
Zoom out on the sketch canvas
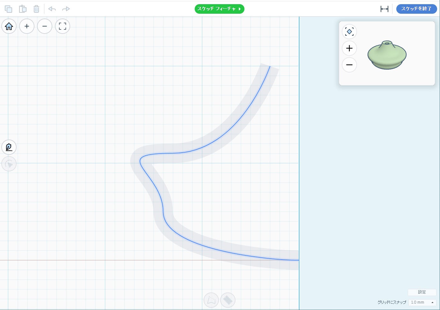click(x=45, y=26)
